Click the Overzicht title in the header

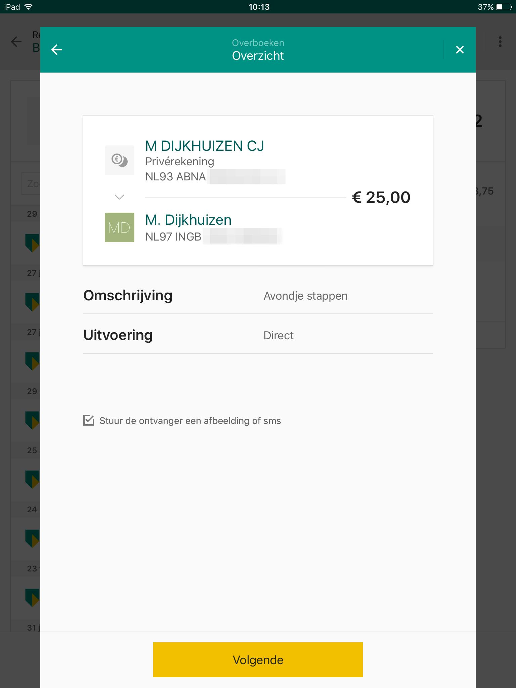click(258, 56)
